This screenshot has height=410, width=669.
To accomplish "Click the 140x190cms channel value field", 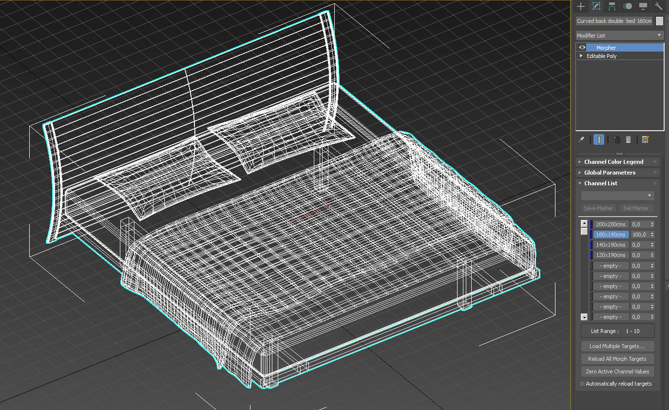I will [640, 245].
